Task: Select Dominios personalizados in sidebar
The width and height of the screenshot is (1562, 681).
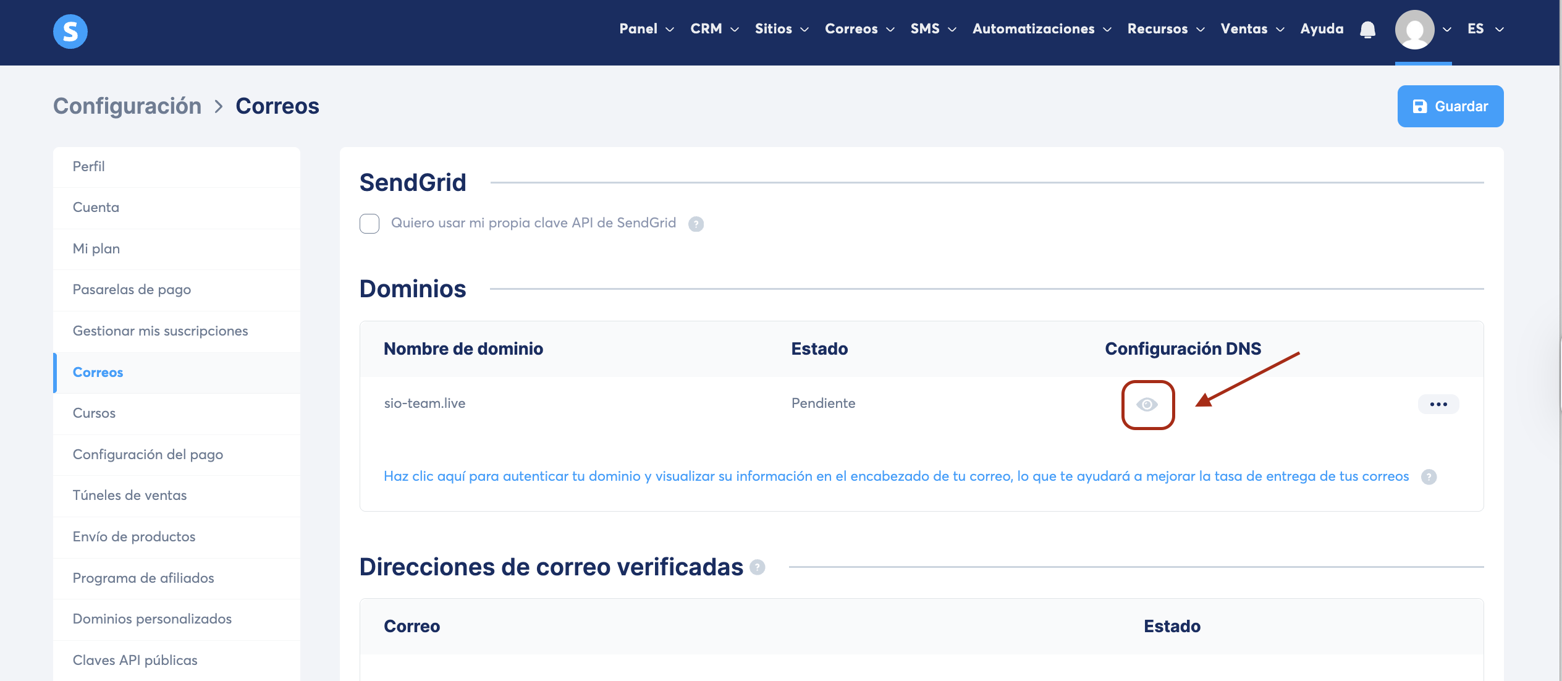Action: pos(152,619)
